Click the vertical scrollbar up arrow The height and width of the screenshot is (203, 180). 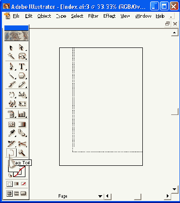point(175,33)
